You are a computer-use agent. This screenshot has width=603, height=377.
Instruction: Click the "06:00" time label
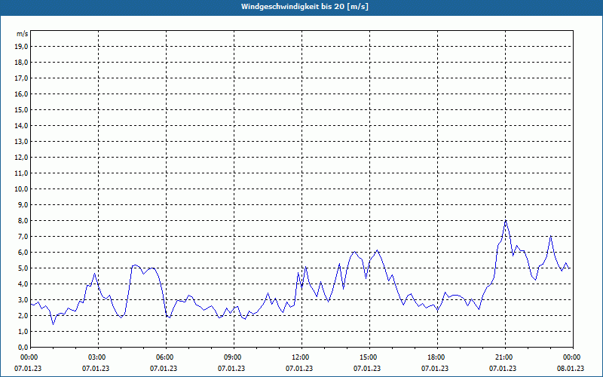click(166, 357)
